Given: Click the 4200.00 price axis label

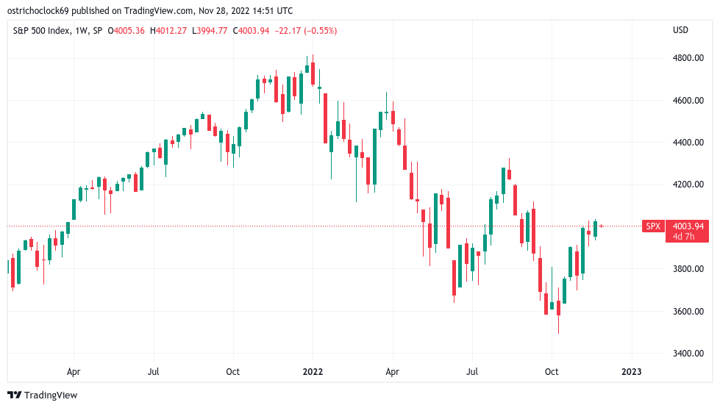Looking at the screenshot, I should (688, 185).
